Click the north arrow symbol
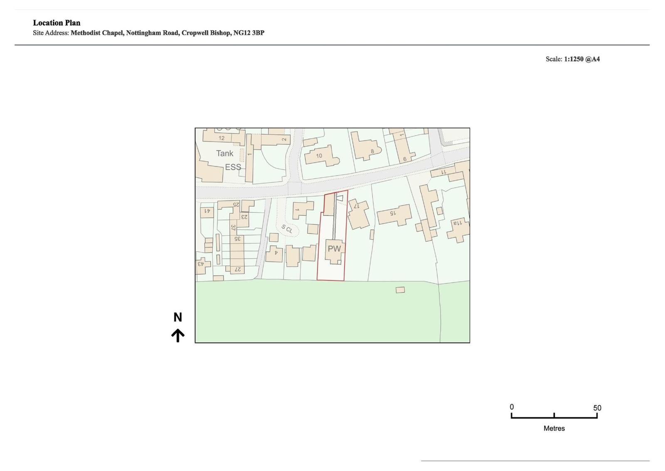 click(x=178, y=335)
